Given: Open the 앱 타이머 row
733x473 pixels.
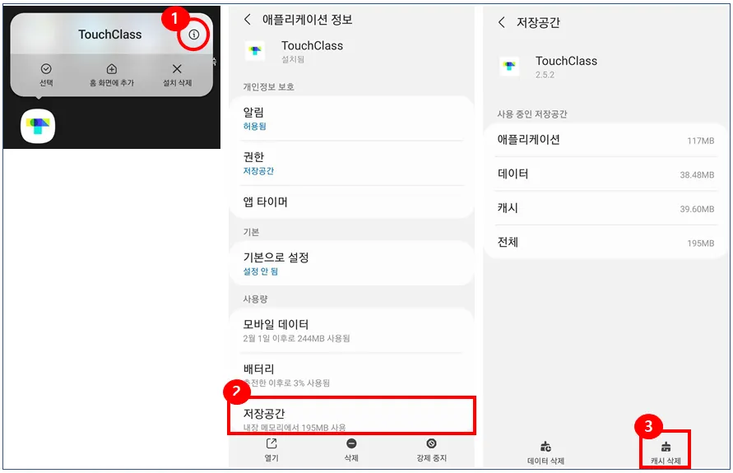Looking at the screenshot, I should tap(351, 202).
